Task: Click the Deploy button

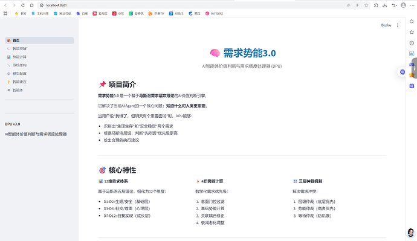Action: (386, 25)
